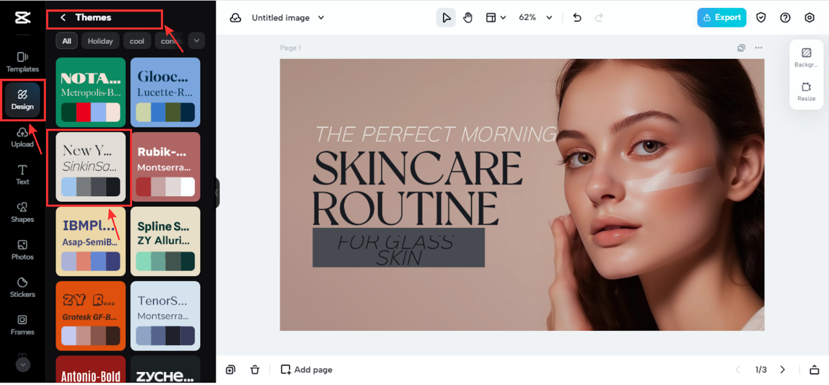Apply the ZY Grotesk orange theme
Image resolution: width=829 pixels, height=385 pixels.
[x=91, y=315]
